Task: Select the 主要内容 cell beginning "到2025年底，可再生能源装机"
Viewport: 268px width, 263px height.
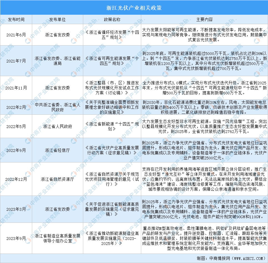Action: (204, 61)
